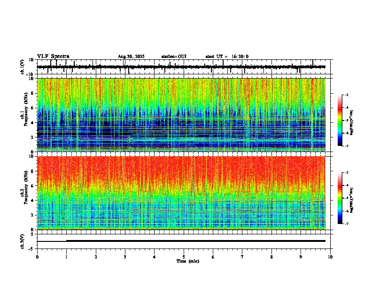Click the "ch.1(V)" waveform axis label

pyautogui.click(x=23, y=67)
